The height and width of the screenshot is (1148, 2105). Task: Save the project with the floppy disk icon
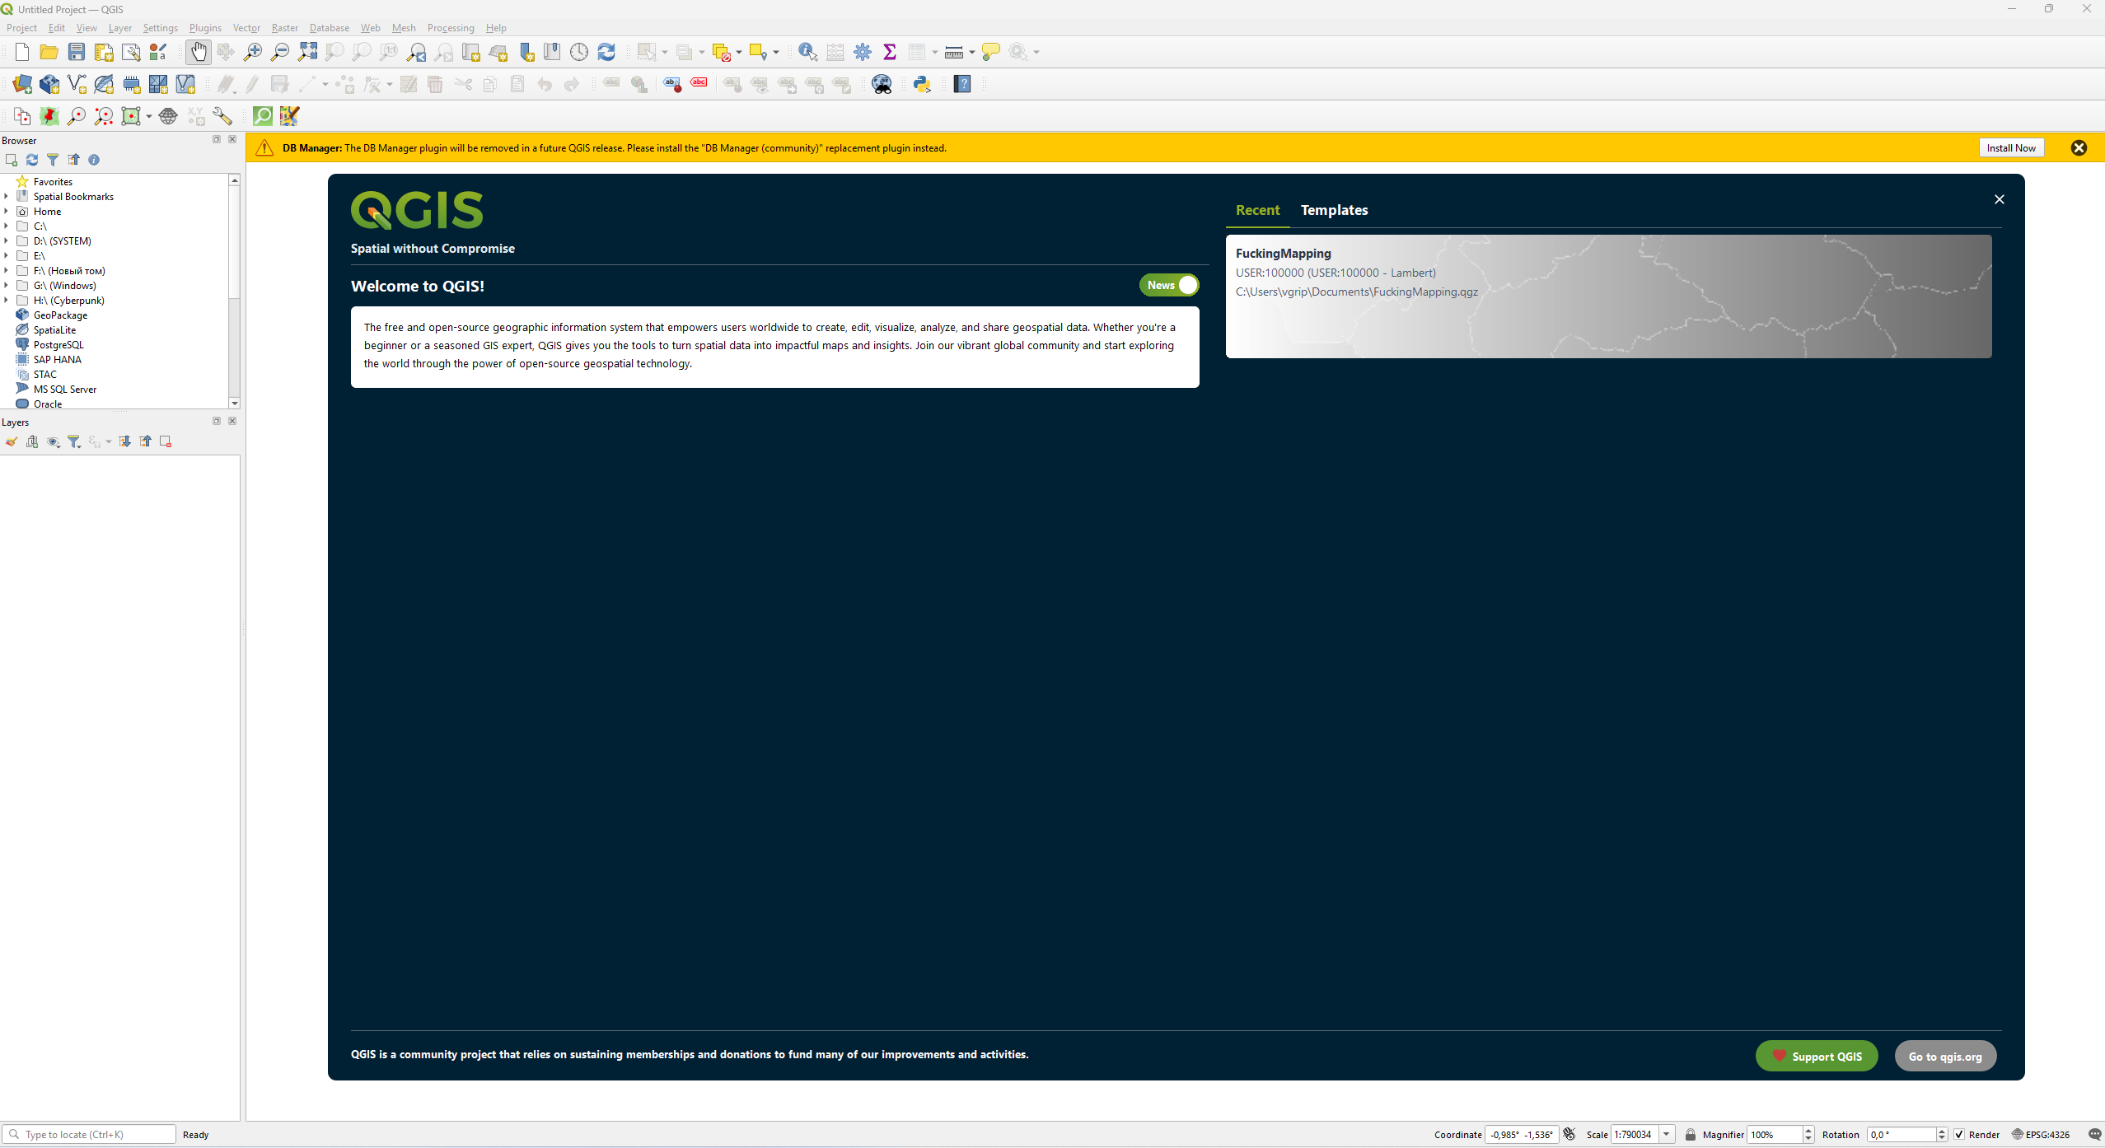tap(77, 52)
